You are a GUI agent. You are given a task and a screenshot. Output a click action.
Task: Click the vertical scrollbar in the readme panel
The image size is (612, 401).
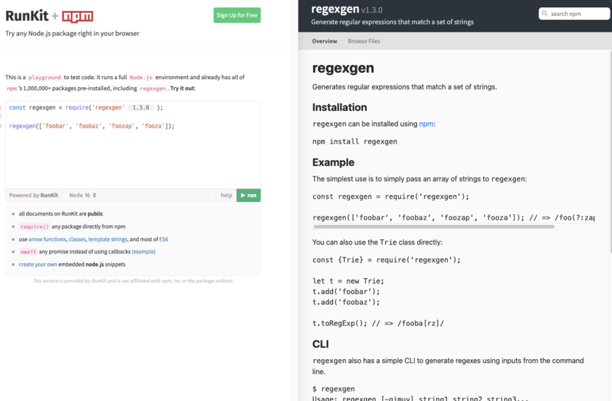point(610,152)
